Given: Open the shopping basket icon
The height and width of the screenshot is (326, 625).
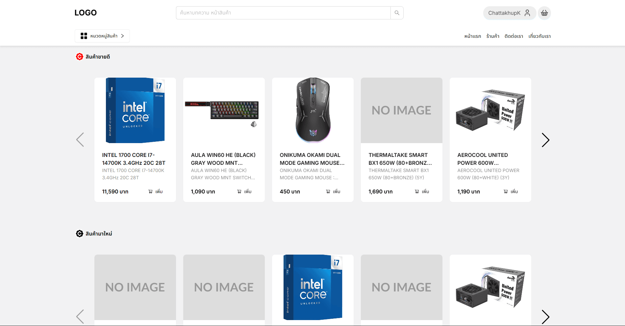Looking at the screenshot, I should coord(544,13).
